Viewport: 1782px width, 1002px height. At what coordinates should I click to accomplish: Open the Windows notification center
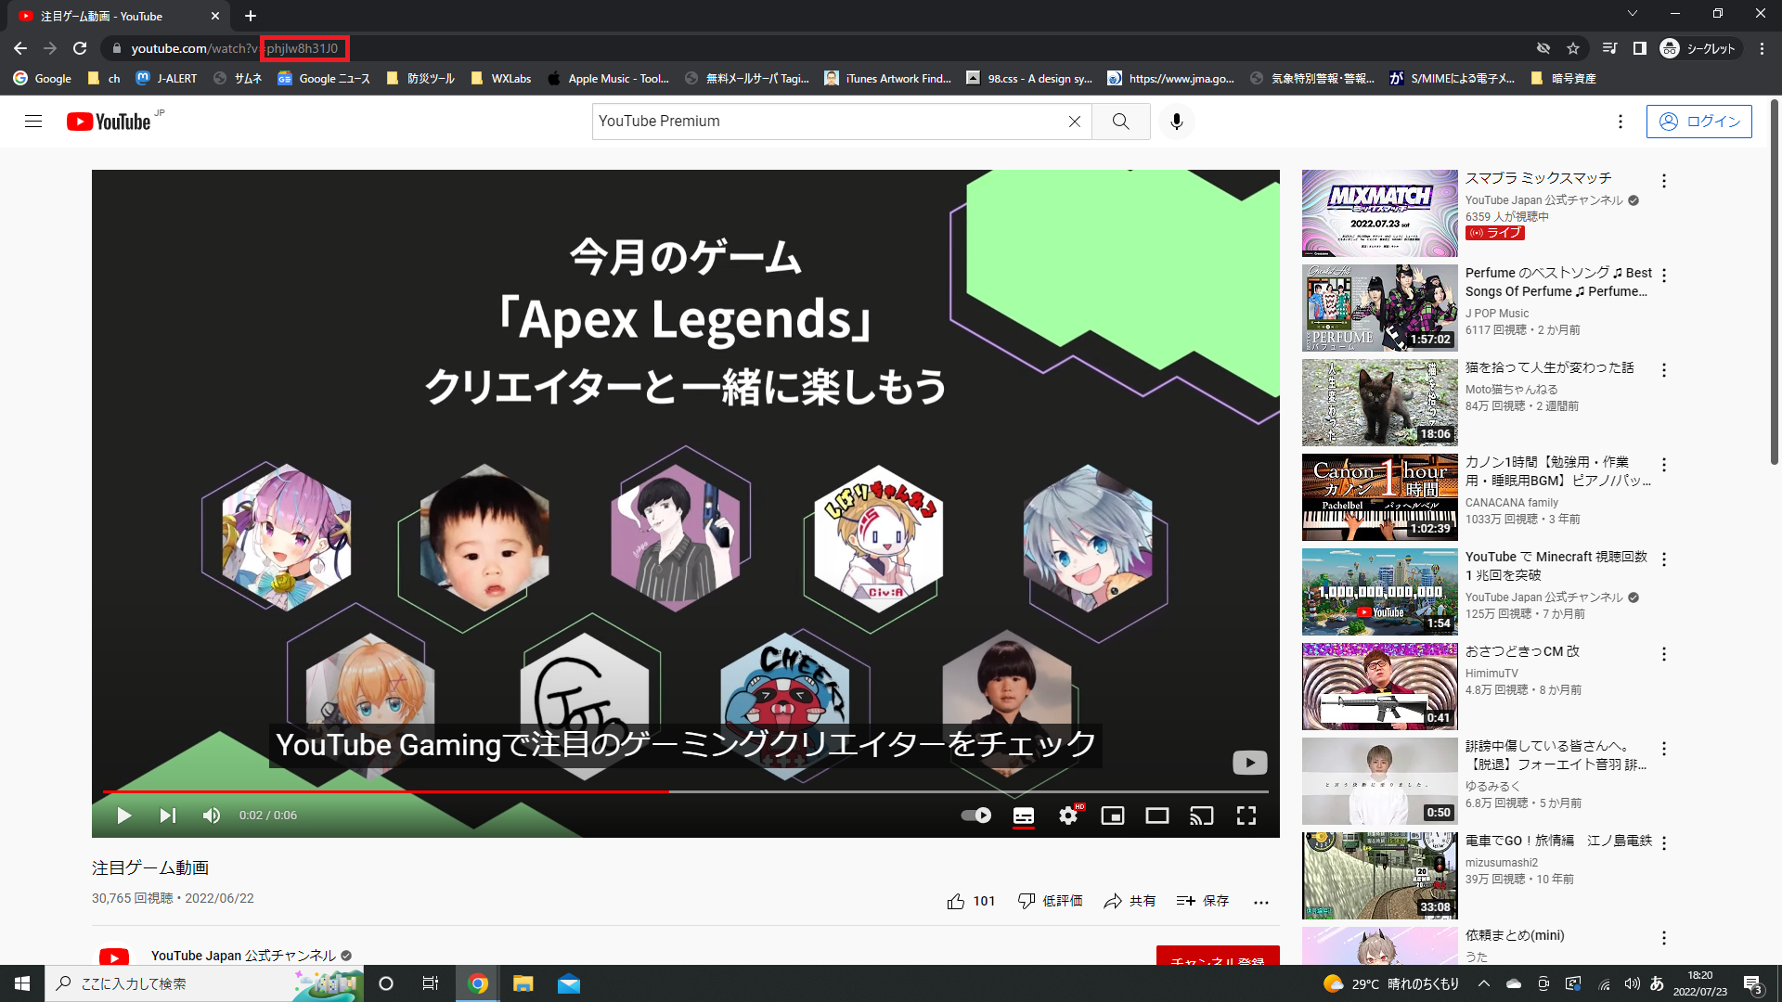pos(1753,983)
